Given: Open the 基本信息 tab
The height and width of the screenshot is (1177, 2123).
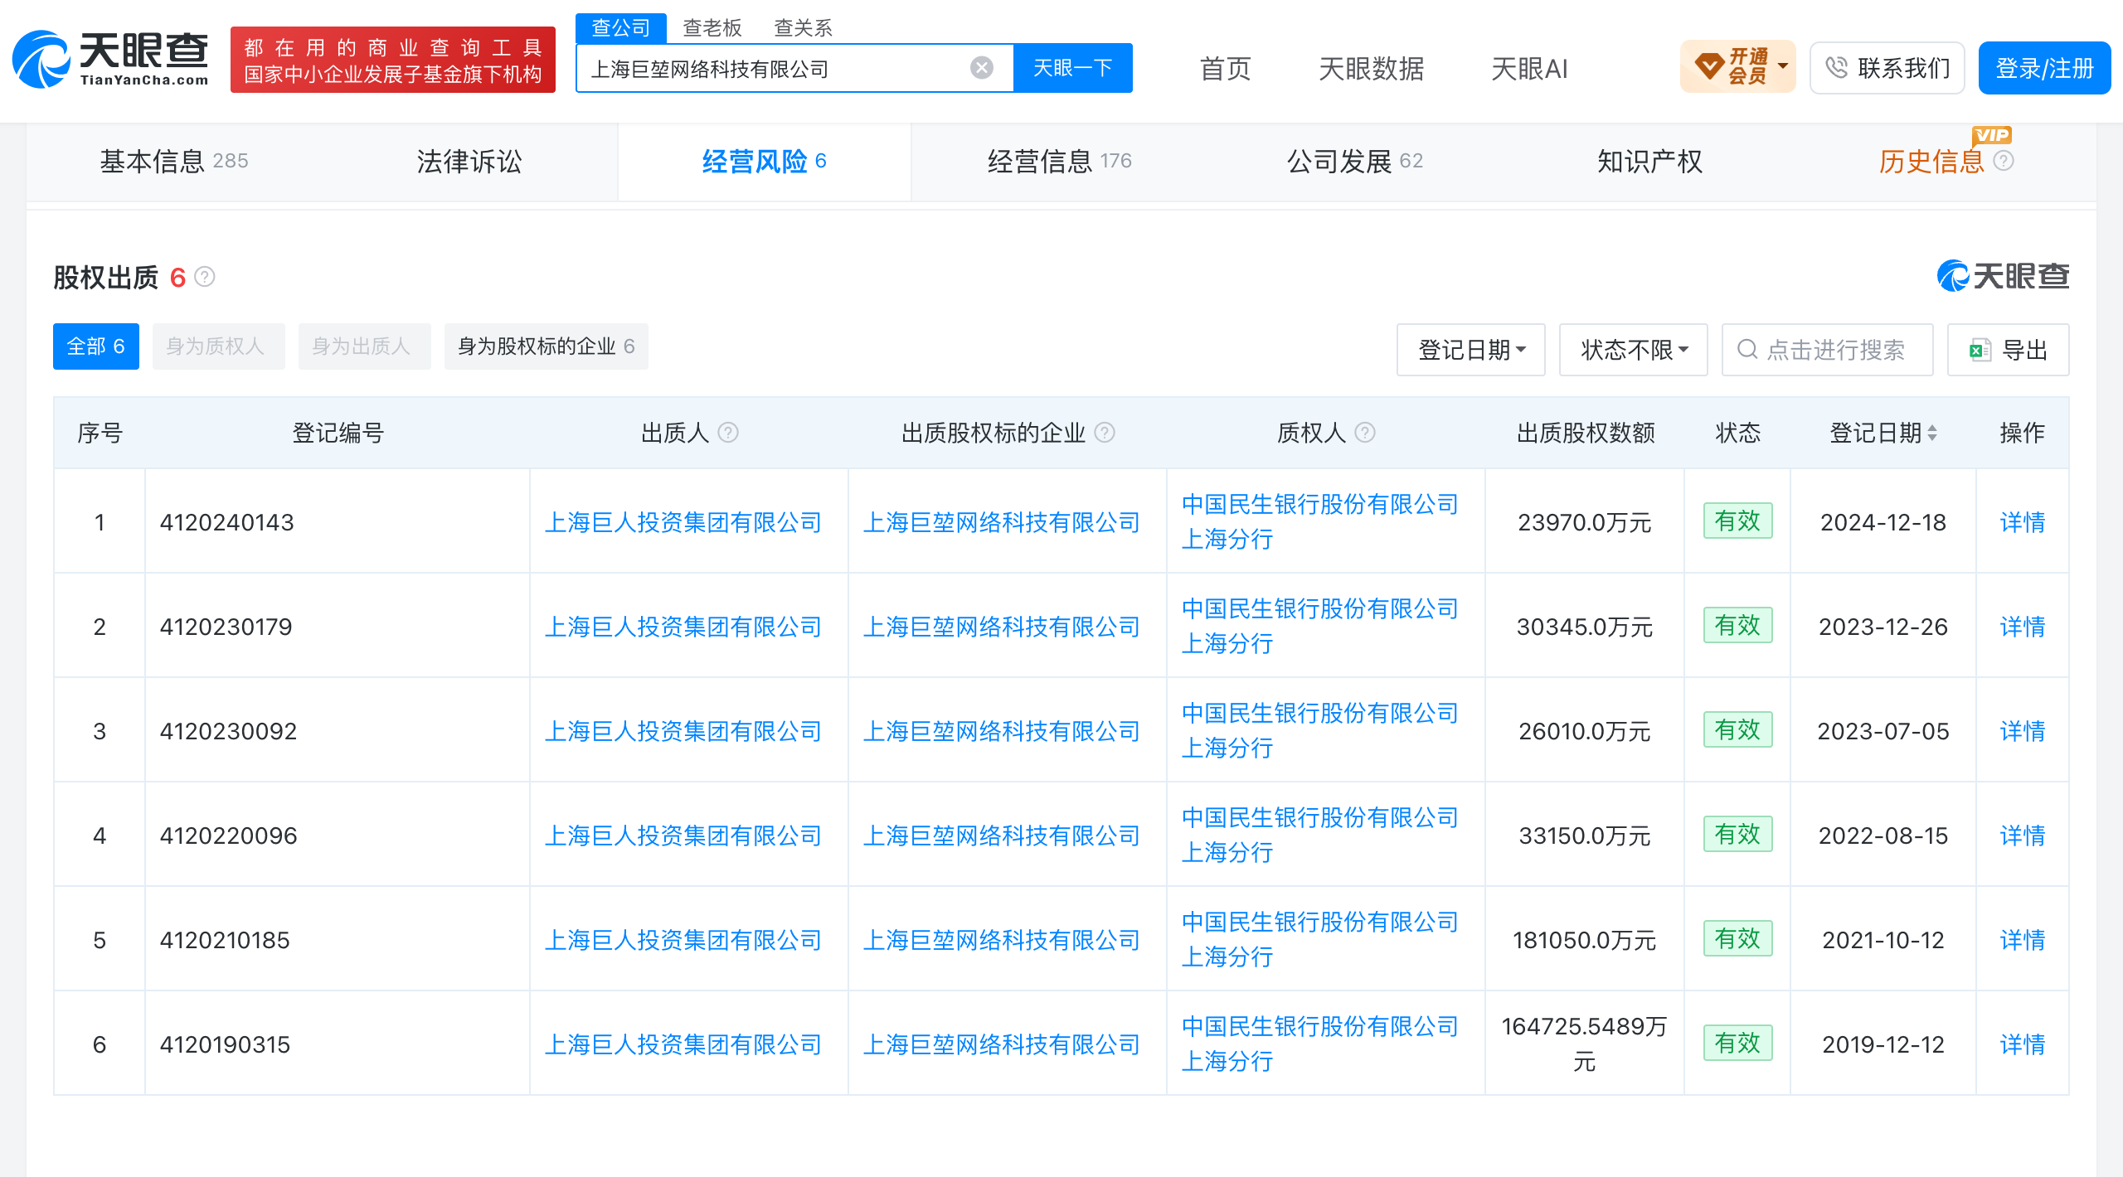Looking at the screenshot, I should (174, 161).
